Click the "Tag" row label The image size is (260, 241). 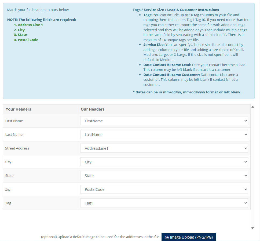pos(8,203)
